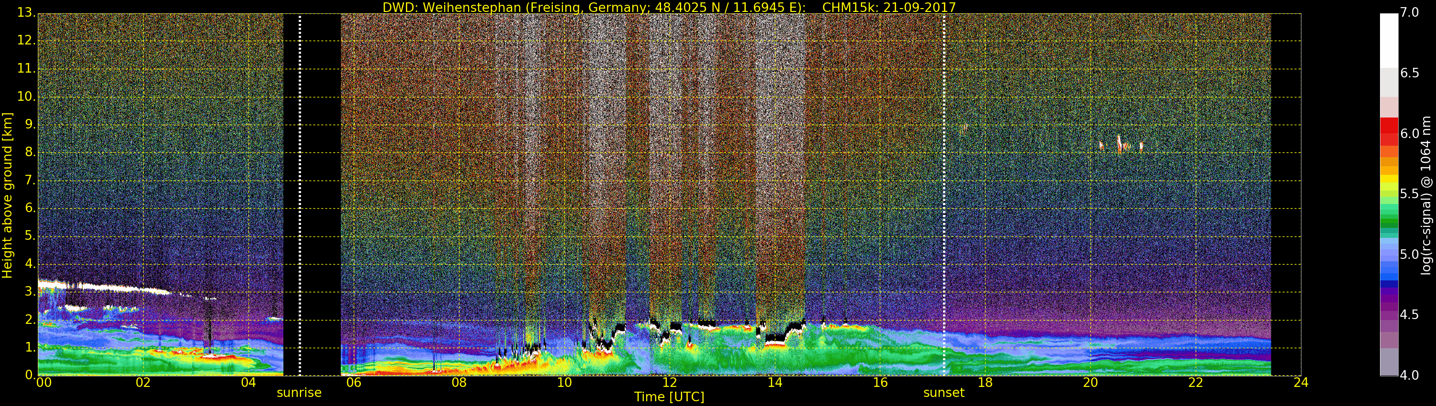Screen dimensions: 1436x406
Task: Click the 'sunrise' label below the time axis
Action: (299, 393)
